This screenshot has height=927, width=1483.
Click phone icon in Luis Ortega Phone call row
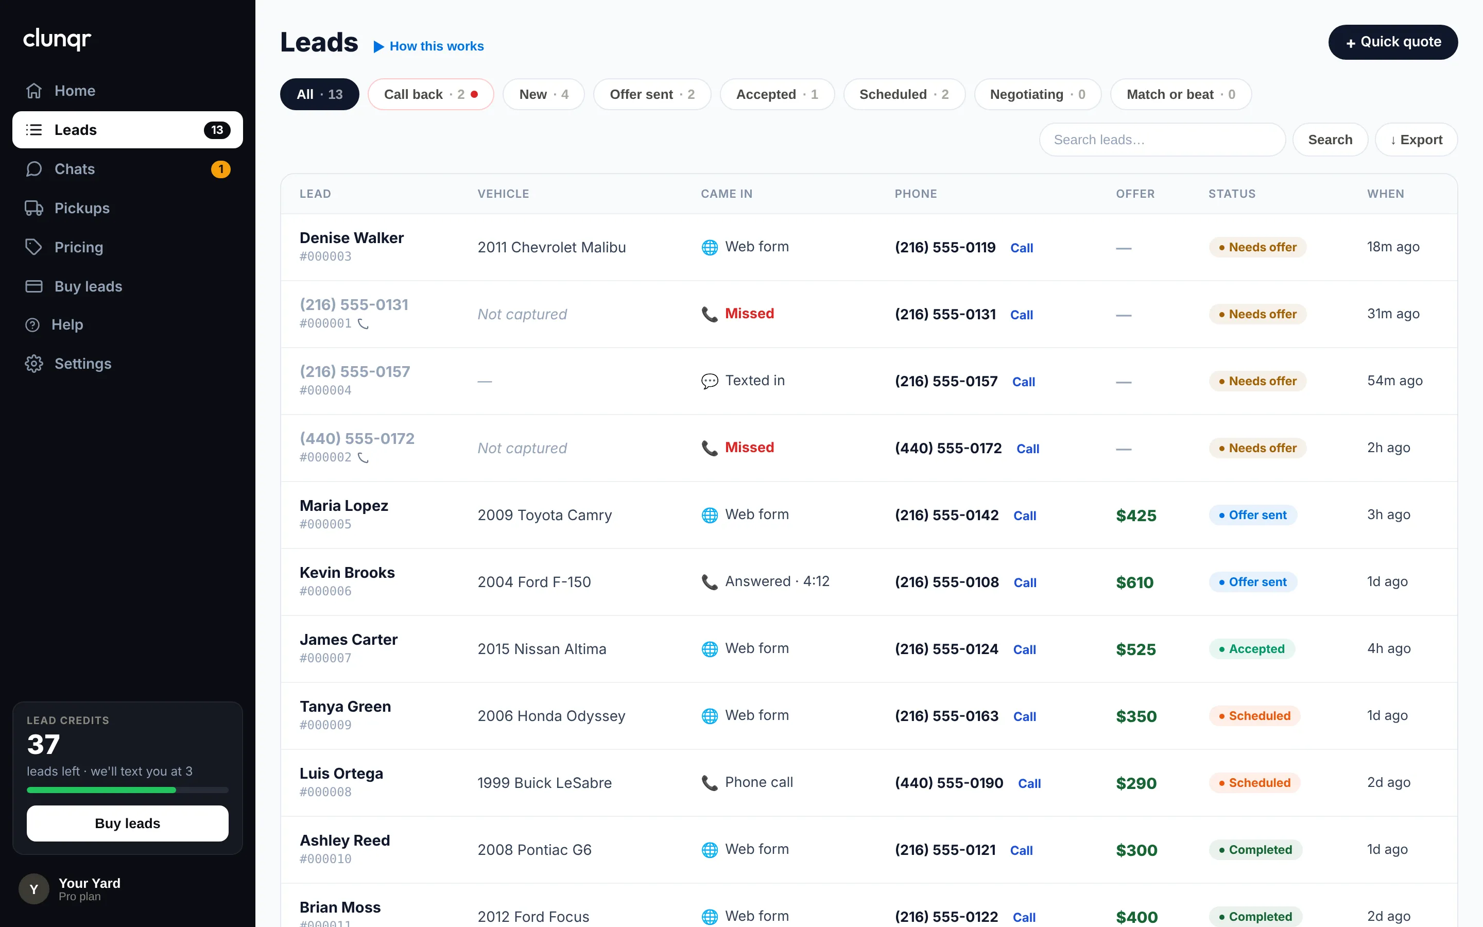click(710, 783)
